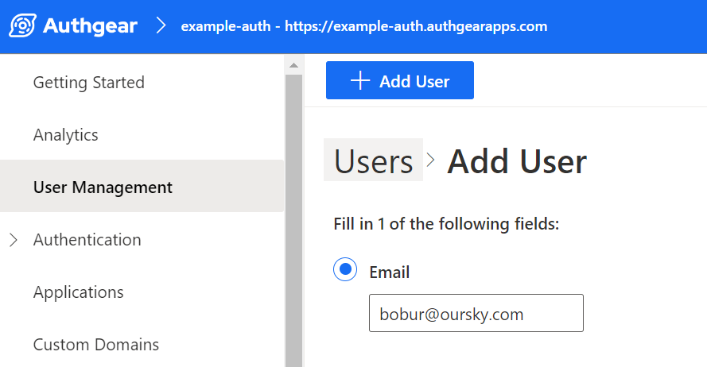The height and width of the screenshot is (367, 707).
Task: Focus the Email address input field
Action: (476, 314)
